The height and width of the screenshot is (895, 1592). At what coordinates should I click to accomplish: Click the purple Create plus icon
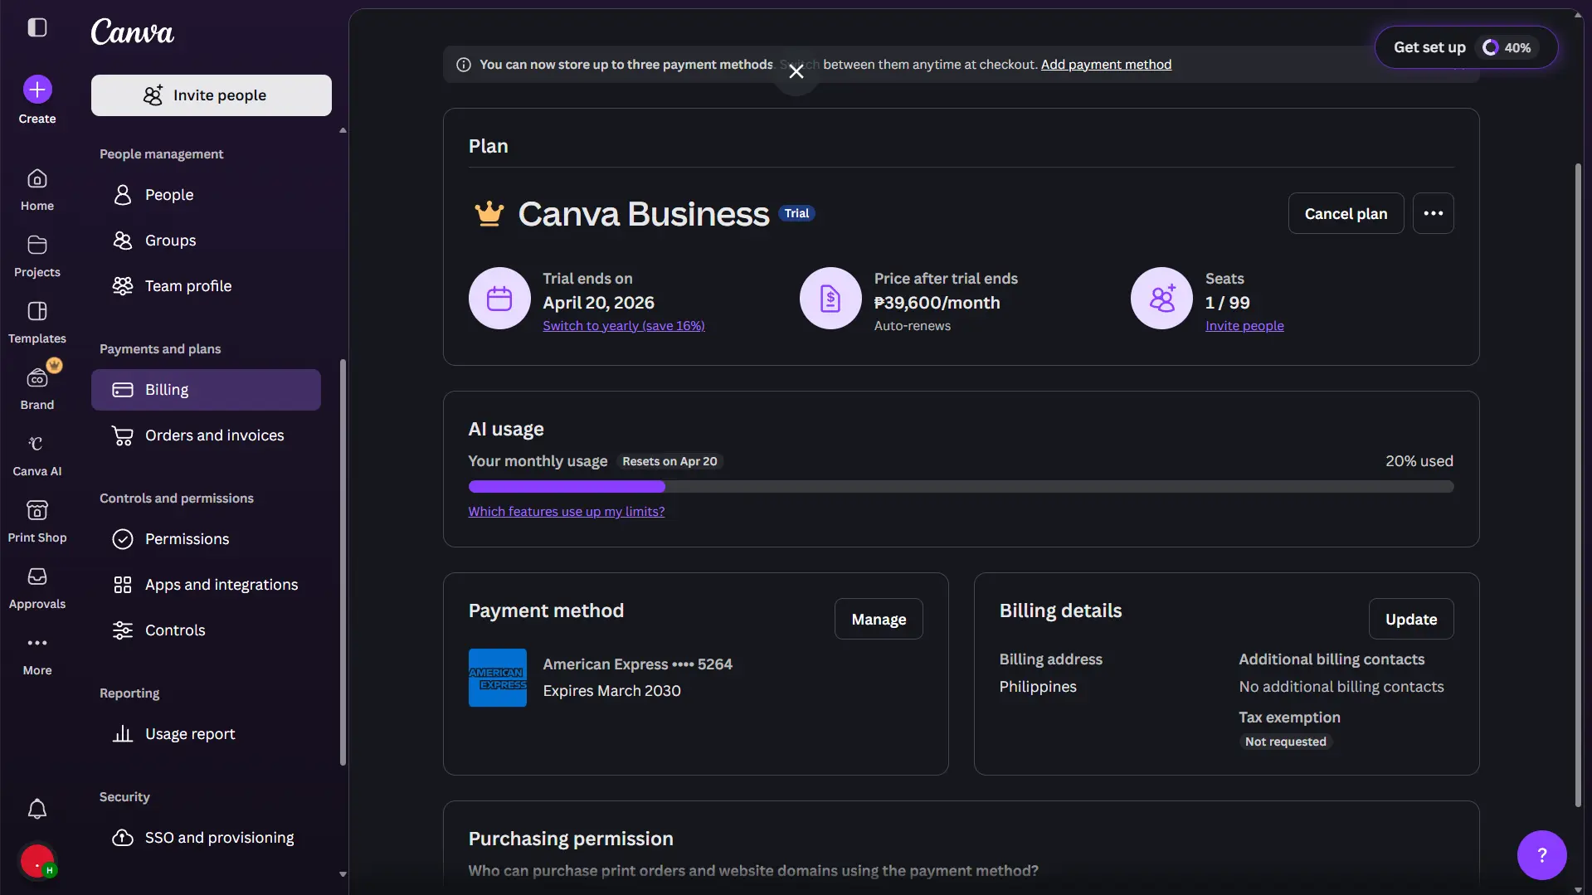[37, 90]
